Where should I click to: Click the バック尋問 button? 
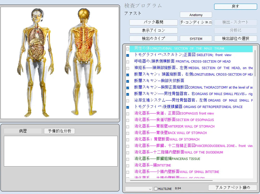153,22
